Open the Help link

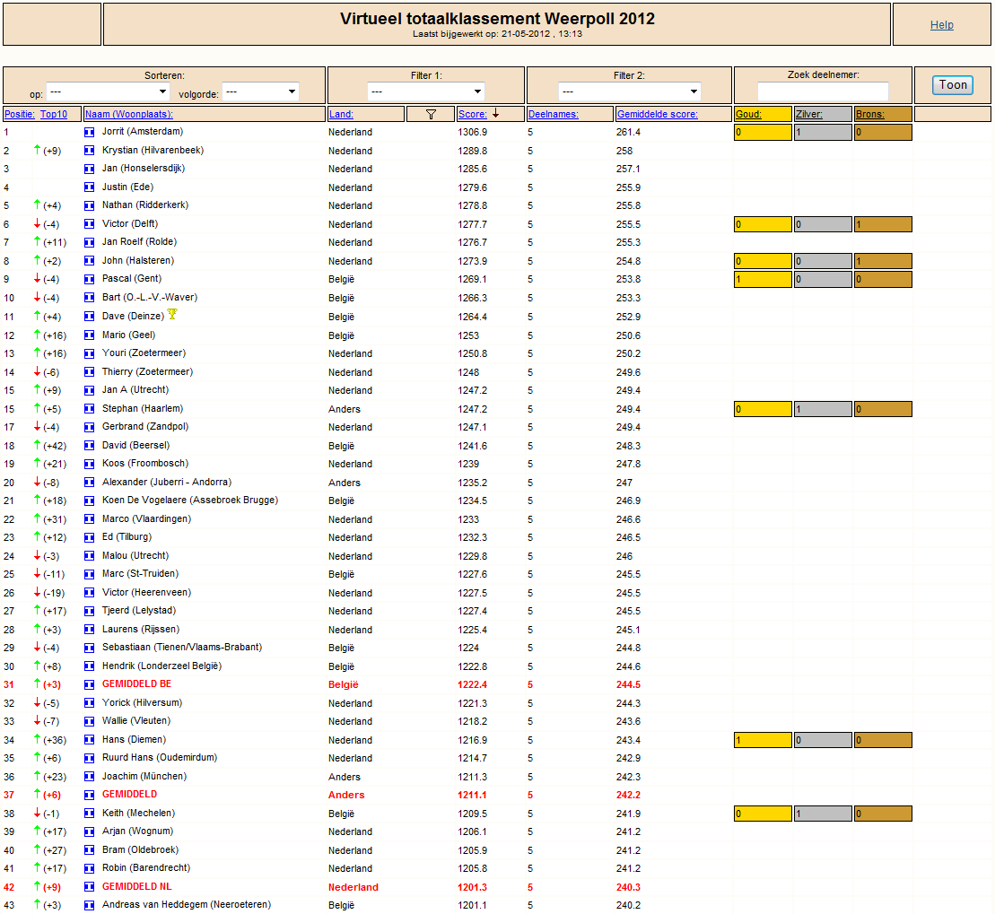[x=942, y=25]
